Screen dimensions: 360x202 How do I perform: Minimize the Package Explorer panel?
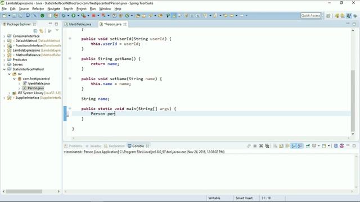click(50, 24)
